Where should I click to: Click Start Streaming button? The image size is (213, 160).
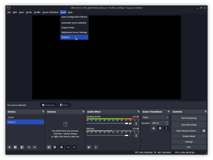pyautogui.click(x=189, y=118)
